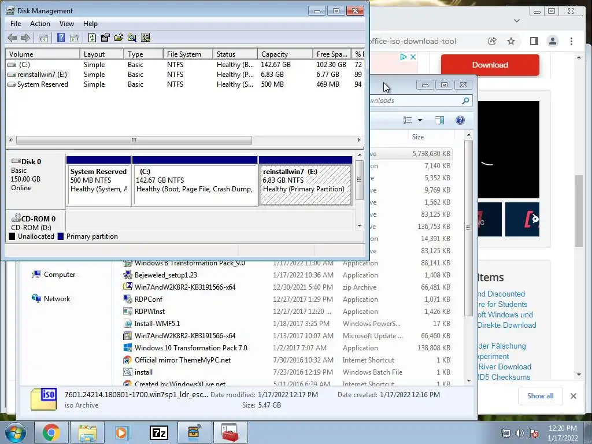The image size is (592, 444).
Task: Click the Chrome share page icon
Action: tap(493, 41)
